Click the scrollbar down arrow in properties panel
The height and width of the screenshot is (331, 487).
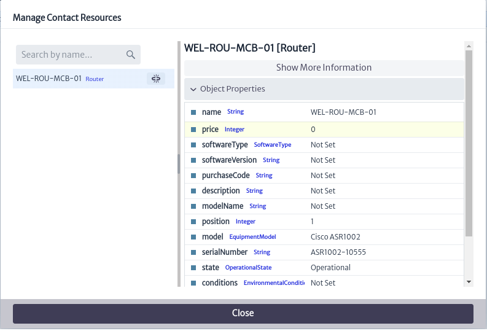[x=469, y=282]
